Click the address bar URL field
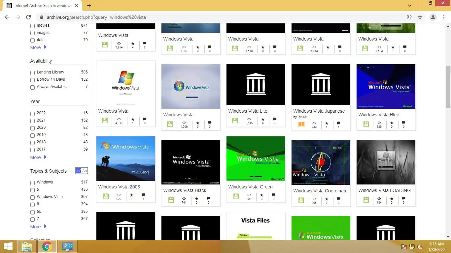Screen dimensions: 451x253 point(221,17)
